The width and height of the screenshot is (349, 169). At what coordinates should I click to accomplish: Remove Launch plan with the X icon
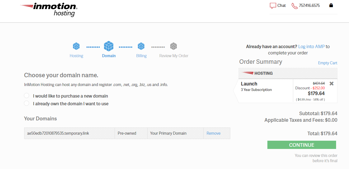[x=332, y=84]
